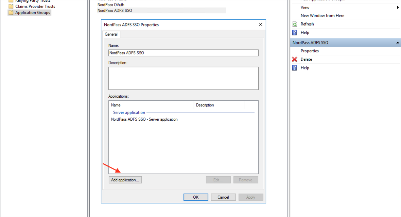
Task: Click the greyed Apply button
Action: click(x=251, y=197)
